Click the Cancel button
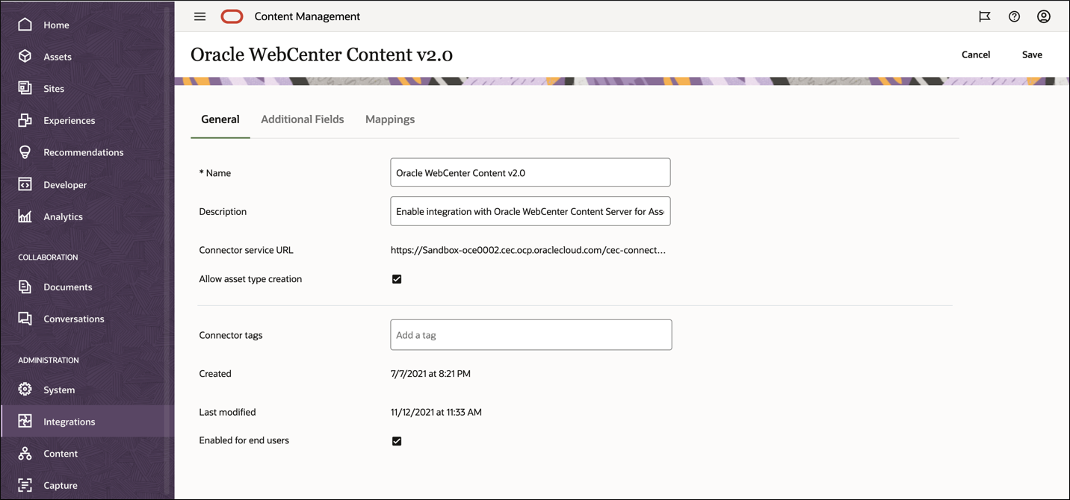The width and height of the screenshot is (1070, 500). [976, 54]
